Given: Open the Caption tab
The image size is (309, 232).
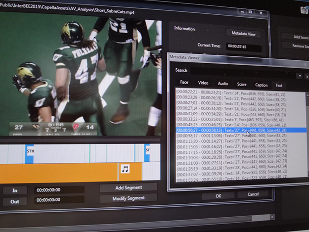Looking at the screenshot, I should tap(261, 85).
